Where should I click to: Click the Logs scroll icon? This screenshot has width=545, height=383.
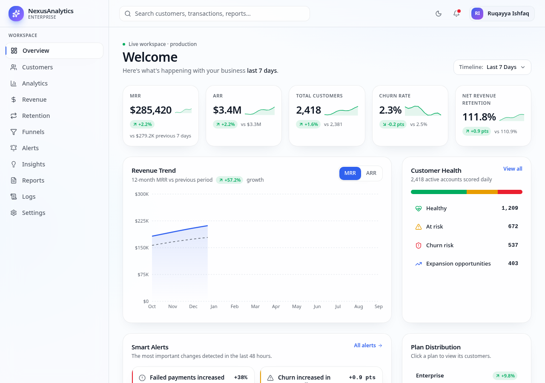tap(14, 197)
